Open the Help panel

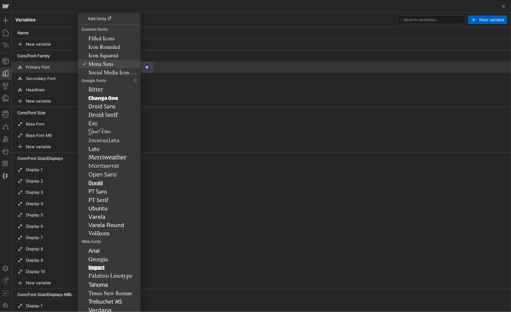coord(5,281)
